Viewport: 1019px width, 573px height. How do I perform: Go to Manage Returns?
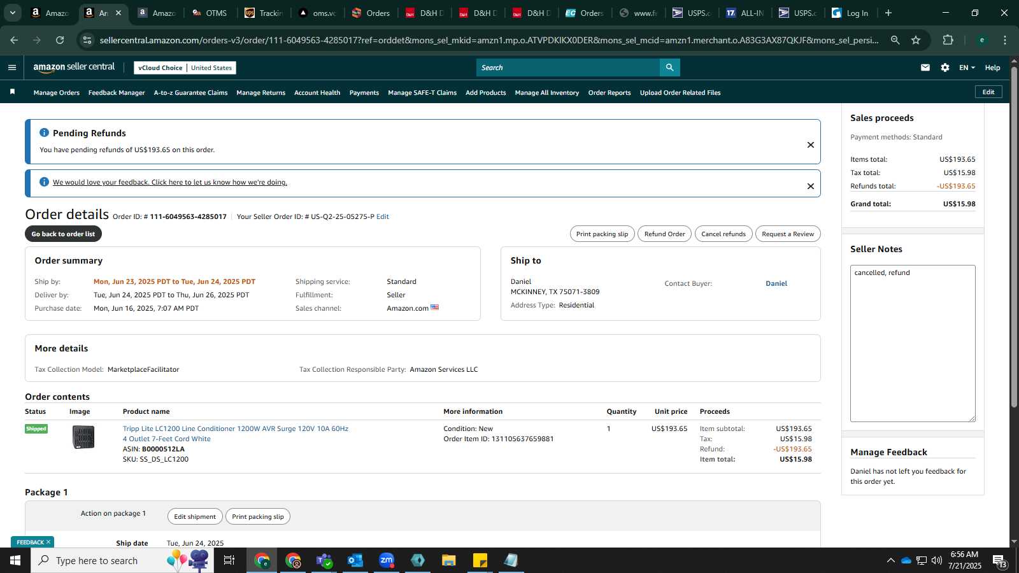pyautogui.click(x=261, y=93)
